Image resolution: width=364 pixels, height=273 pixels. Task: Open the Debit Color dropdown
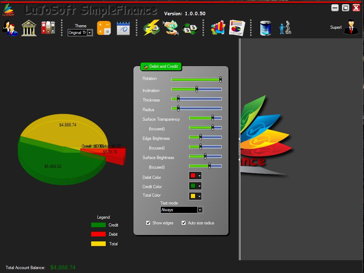tap(195, 176)
